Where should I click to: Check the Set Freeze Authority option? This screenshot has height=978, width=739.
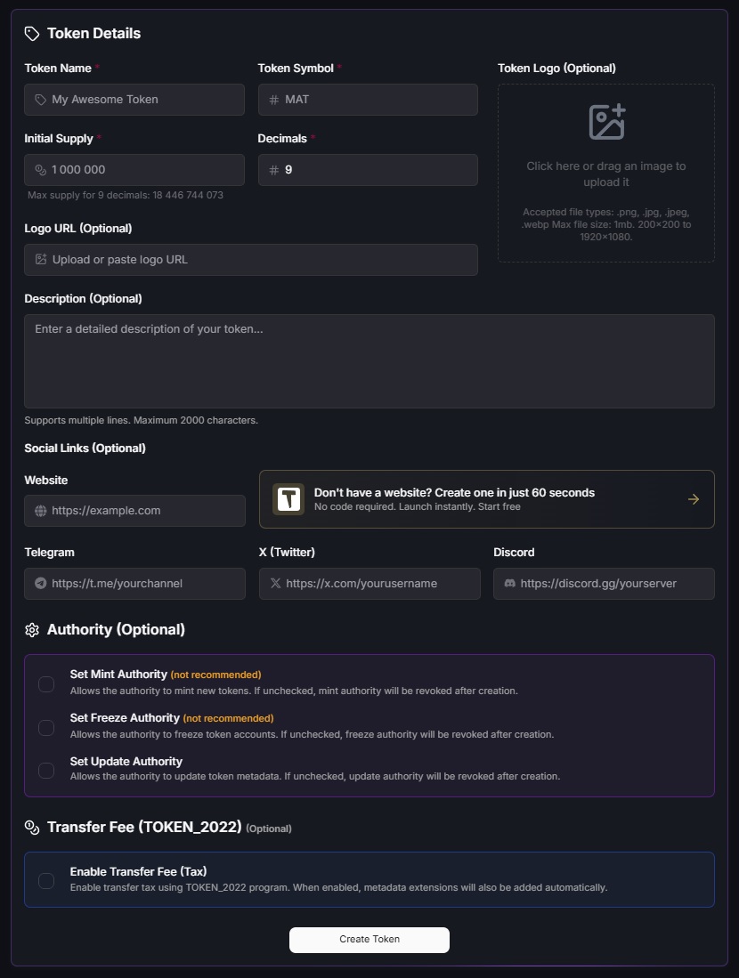pos(46,727)
